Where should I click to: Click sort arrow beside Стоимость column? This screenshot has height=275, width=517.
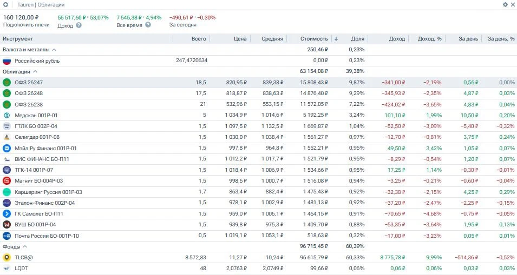[336, 38]
